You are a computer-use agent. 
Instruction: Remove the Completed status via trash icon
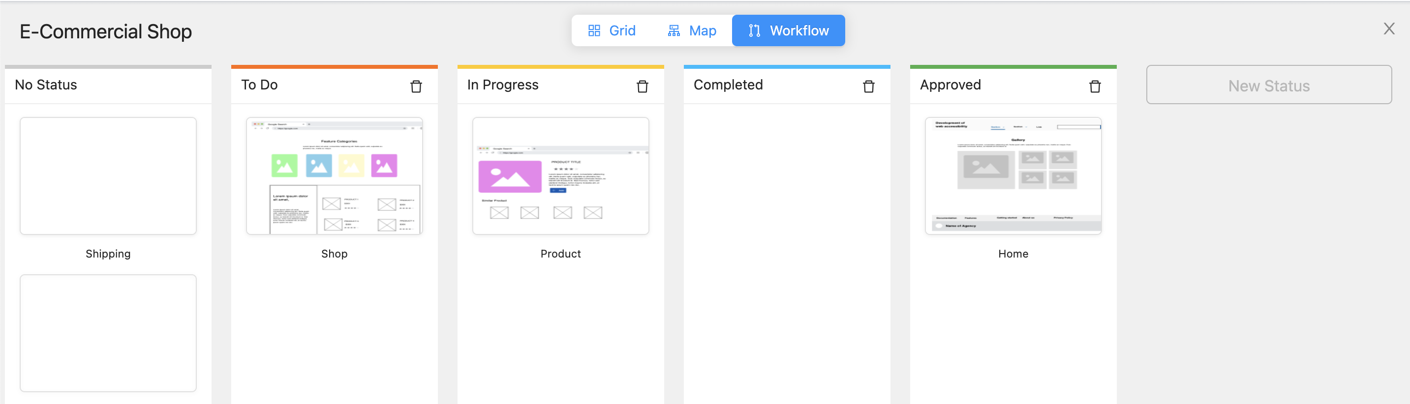868,87
